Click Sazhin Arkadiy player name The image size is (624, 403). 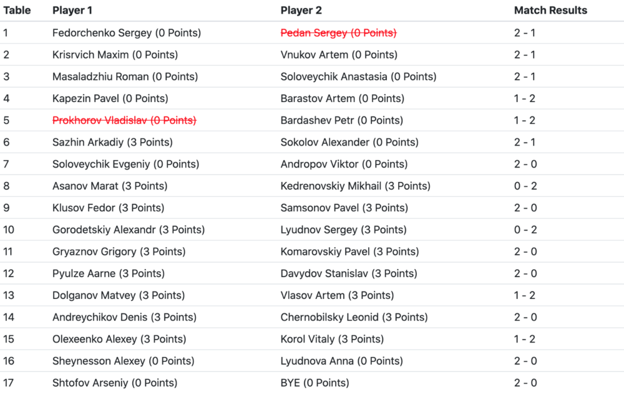pyautogui.click(x=112, y=142)
